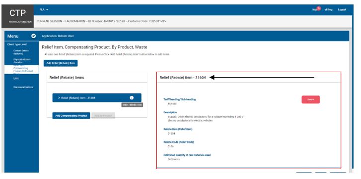Click the Menu sidebar header
This screenshot has height=179, width=361.
13,36
